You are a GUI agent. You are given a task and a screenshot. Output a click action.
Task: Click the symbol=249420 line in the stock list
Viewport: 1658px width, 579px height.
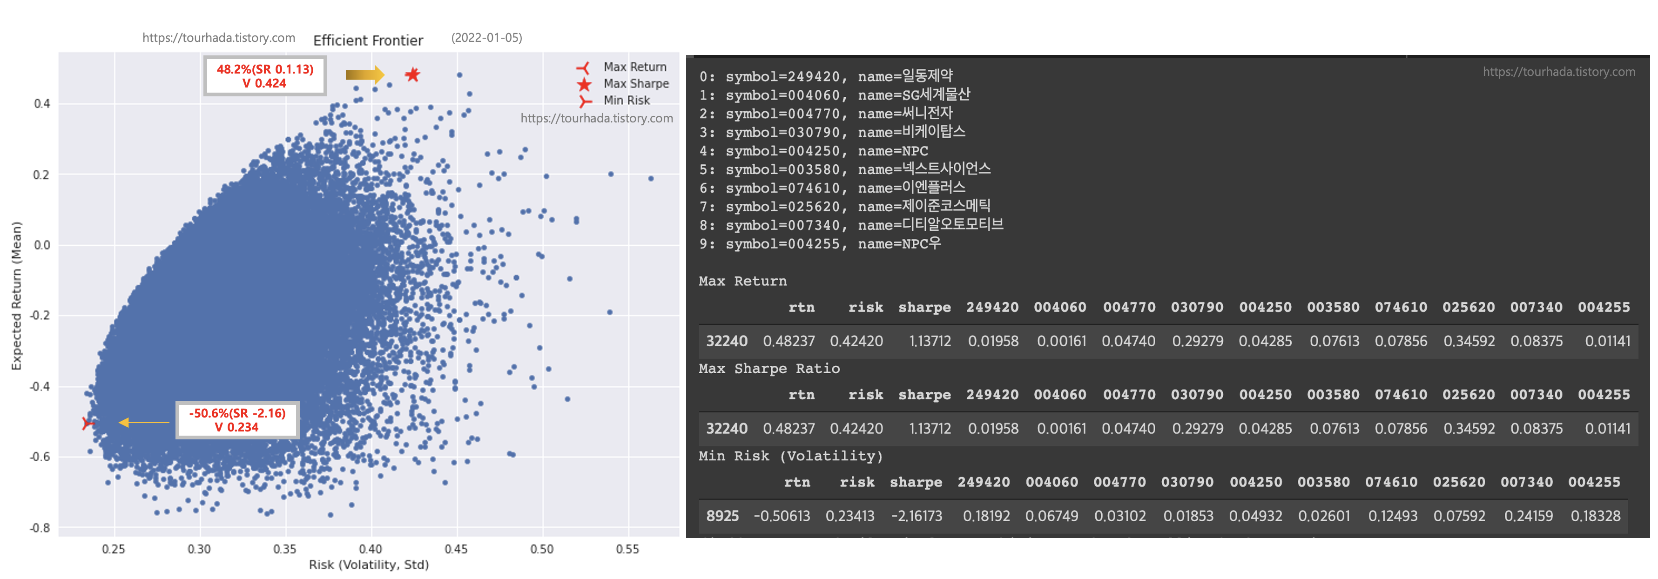(x=826, y=76)
